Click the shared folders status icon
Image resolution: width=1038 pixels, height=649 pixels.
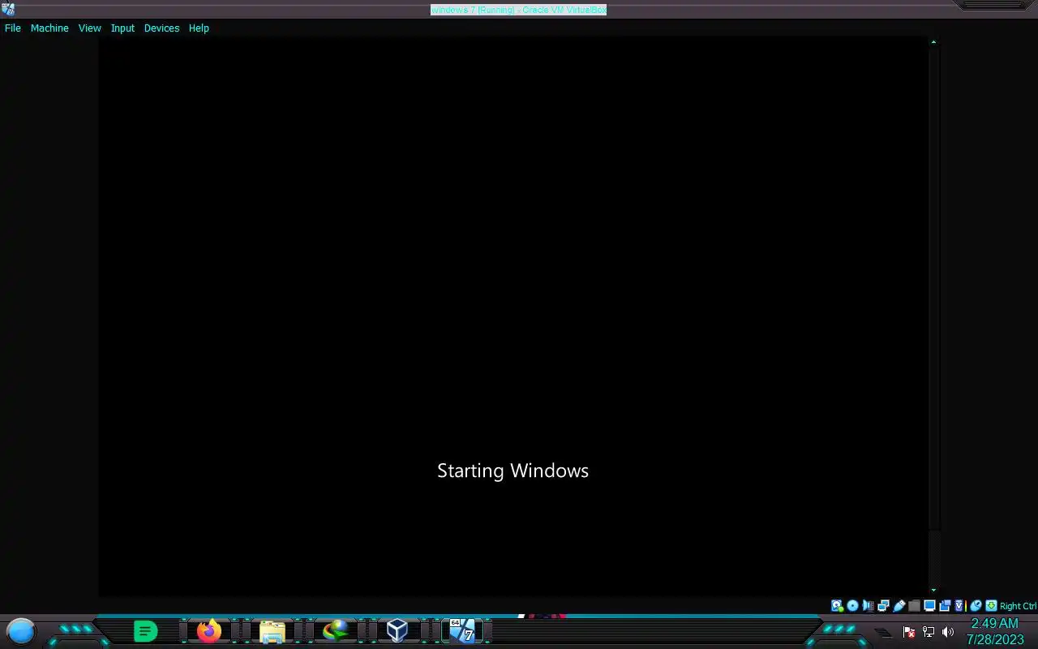point(914,605)
